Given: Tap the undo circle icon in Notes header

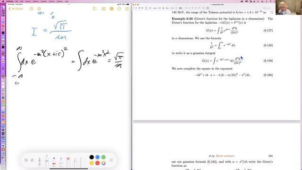Looking at the screenshot, I should pyautogui.click(x=32, y=8).
